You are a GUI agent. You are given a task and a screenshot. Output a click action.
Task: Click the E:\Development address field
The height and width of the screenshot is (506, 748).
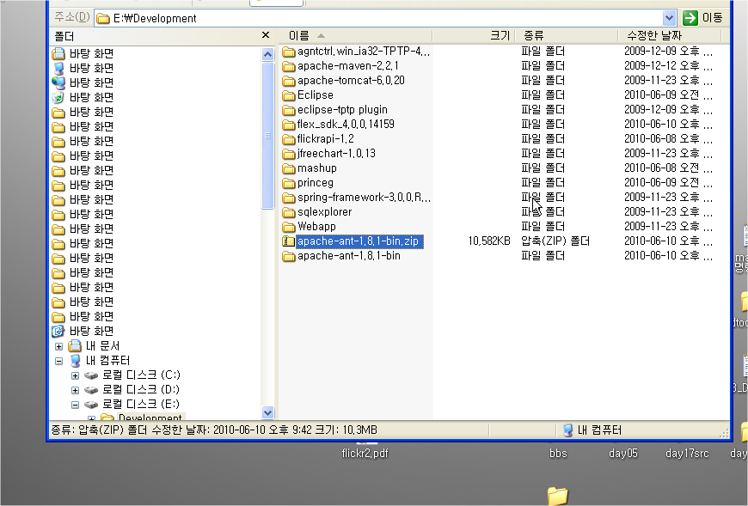point(379,19)
